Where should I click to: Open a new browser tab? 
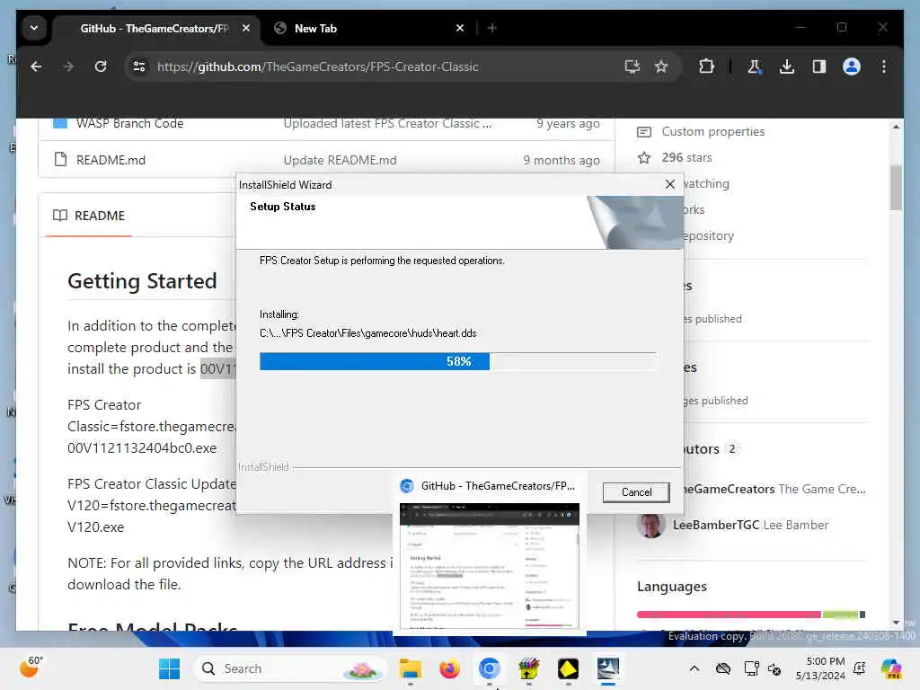point(491,28)
